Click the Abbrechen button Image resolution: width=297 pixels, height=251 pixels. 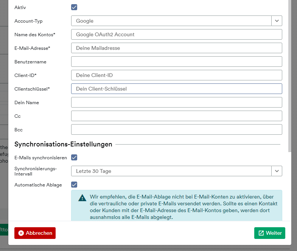pos(35,233)
